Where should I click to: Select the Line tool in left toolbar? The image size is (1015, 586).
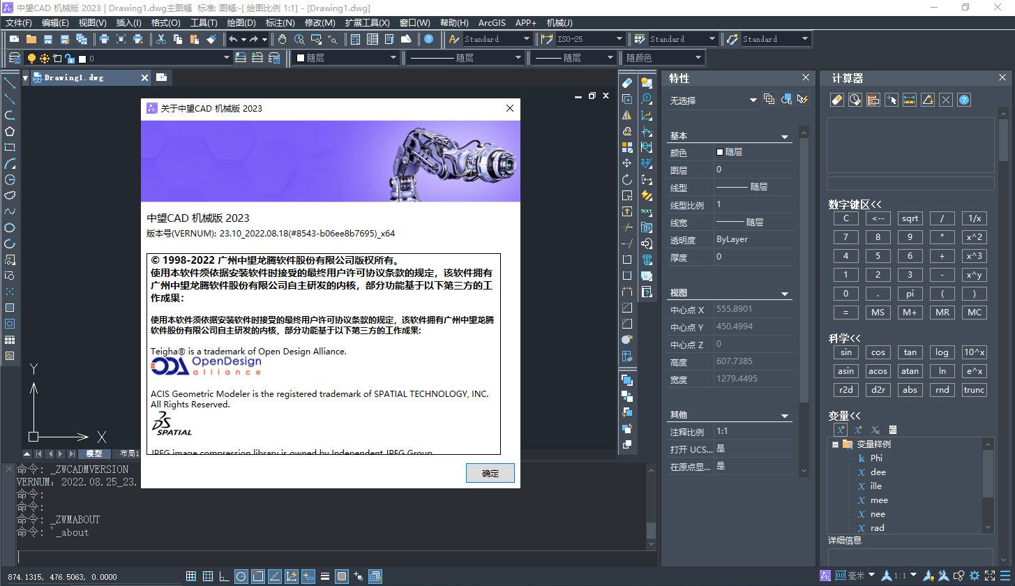click(10, 83)
